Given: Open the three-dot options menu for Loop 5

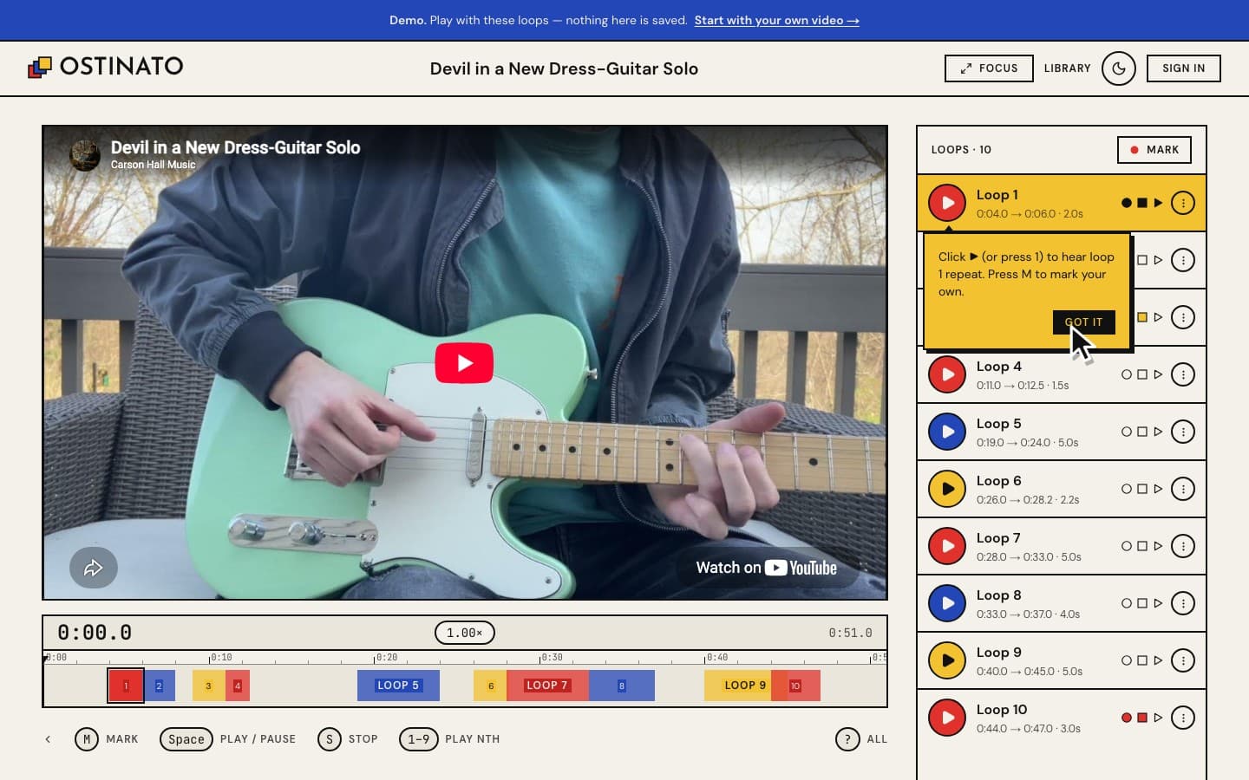Looking at the screenshot, I should click(1183, 432).
